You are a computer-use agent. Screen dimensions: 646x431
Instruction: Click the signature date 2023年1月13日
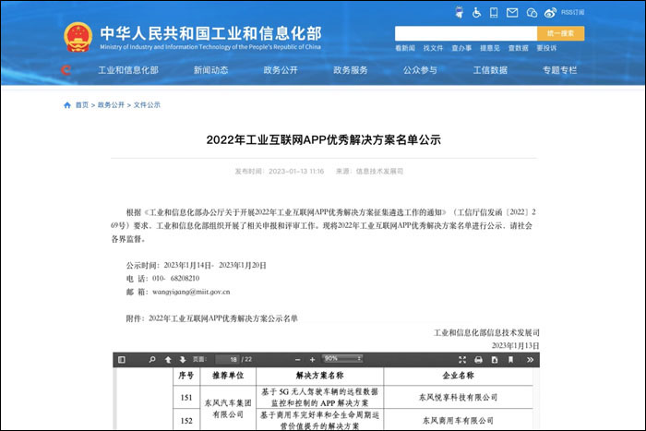point(515,346)
